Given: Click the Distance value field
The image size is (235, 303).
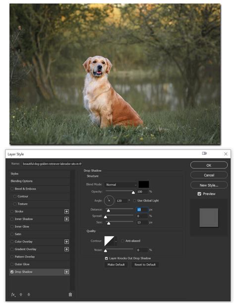Looking at the screenshot, I should click(x=142, y=210).
